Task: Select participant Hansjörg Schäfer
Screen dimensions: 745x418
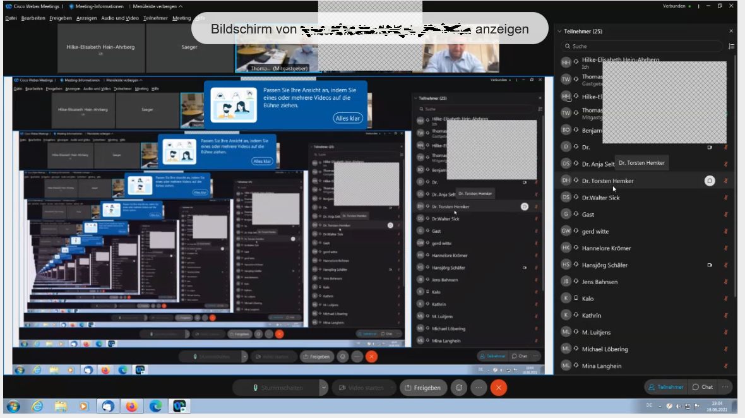Action: (x=644, y=265)
